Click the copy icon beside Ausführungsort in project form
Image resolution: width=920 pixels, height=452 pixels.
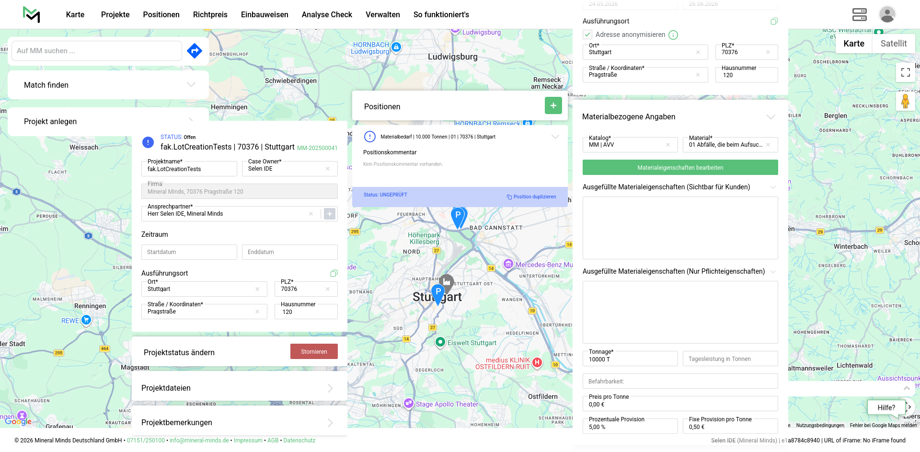[x=334, y=273]
